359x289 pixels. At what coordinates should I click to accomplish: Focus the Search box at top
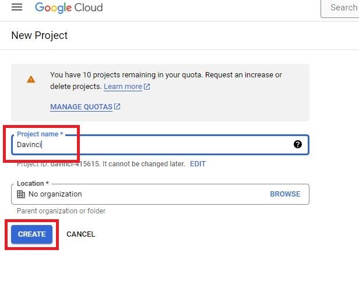click(x=340, y=8)
